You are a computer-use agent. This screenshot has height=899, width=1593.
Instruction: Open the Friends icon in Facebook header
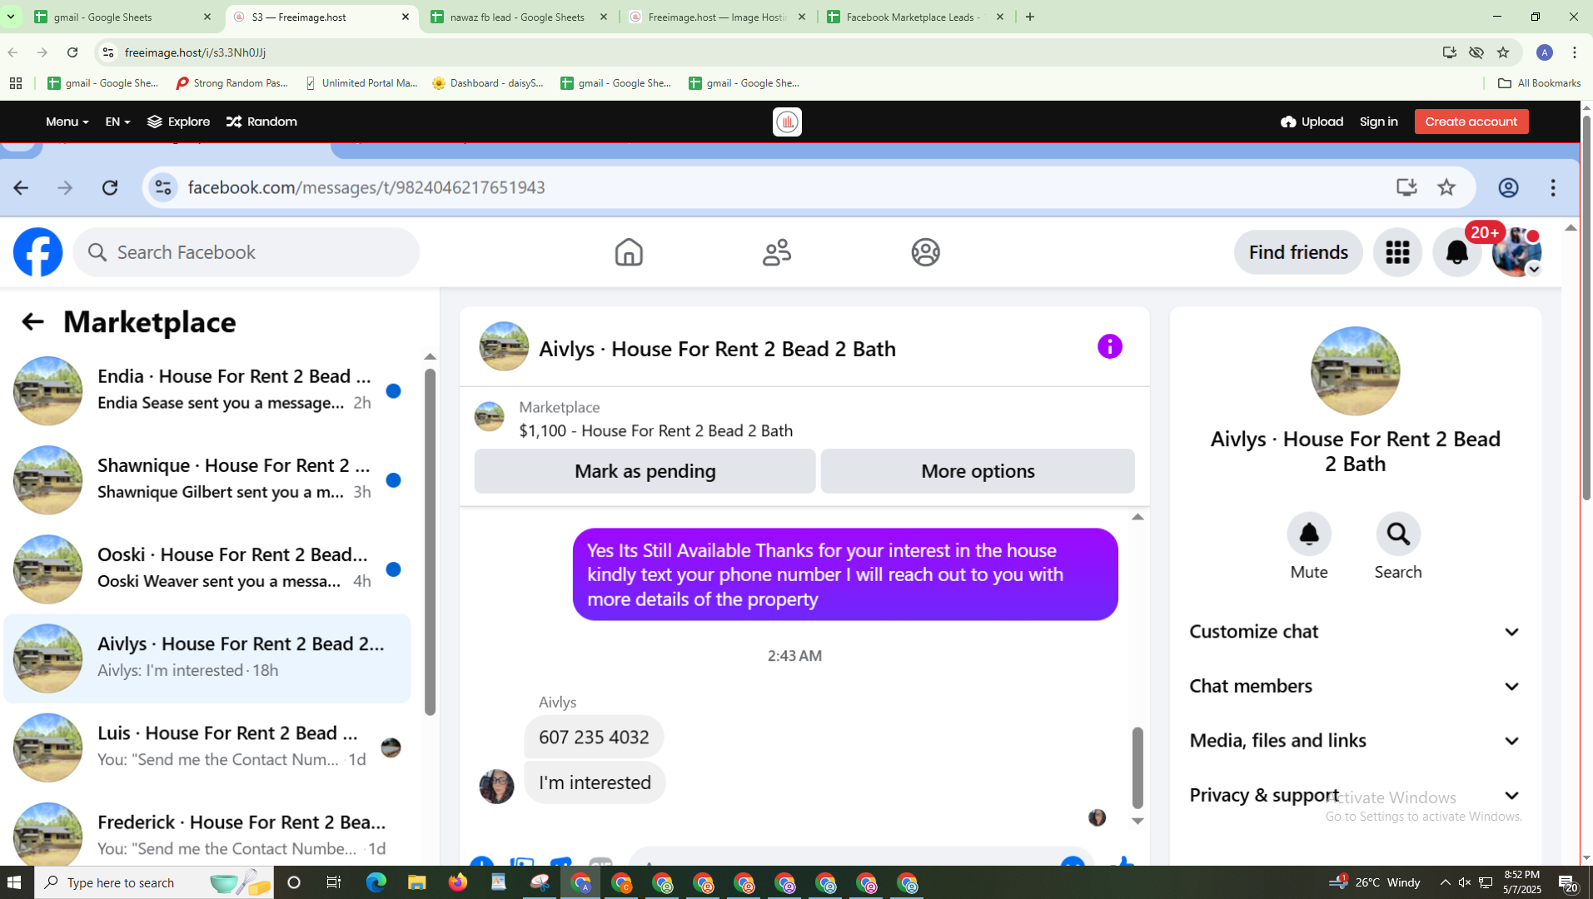click(777, 252)
